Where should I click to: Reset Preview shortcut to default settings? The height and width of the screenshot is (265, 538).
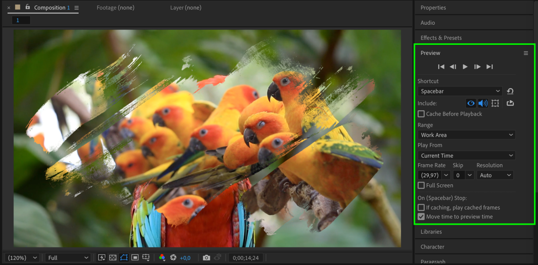tap(510, 91)
